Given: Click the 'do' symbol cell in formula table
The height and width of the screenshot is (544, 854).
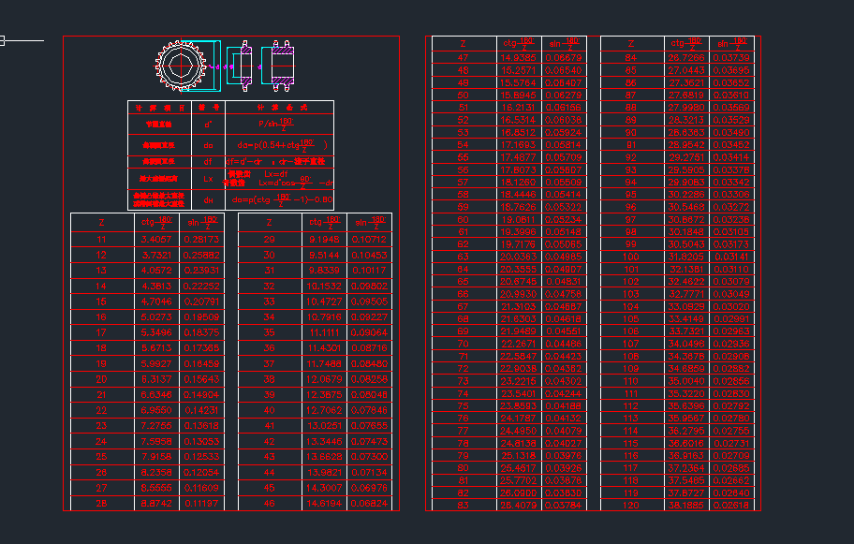Looking at the screenshot, I should (208, 145).
